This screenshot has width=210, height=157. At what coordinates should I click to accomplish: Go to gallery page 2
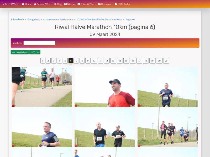(x=48, y=61)
